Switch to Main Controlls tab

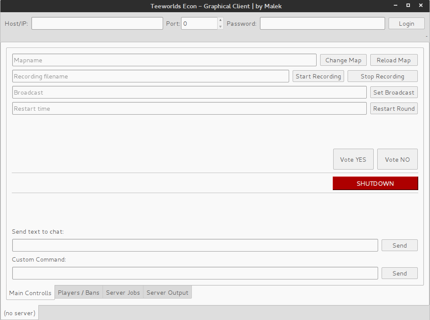pyautogui.click(x=30, y=293)
